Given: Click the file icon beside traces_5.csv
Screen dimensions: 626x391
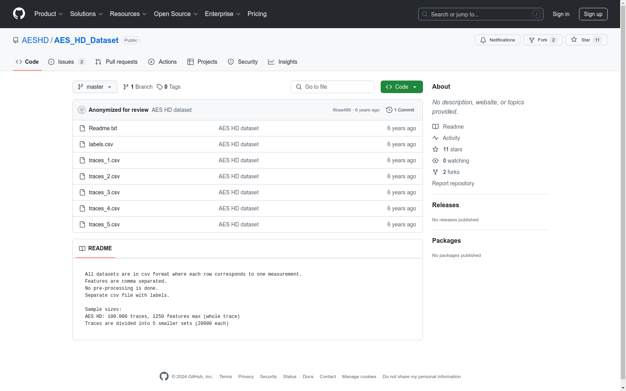Looking at the screenshot, I should click(x=82, y=224).
